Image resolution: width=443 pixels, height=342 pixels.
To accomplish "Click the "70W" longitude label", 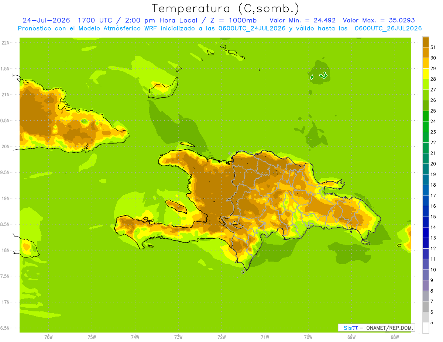I will pos(308,337).
